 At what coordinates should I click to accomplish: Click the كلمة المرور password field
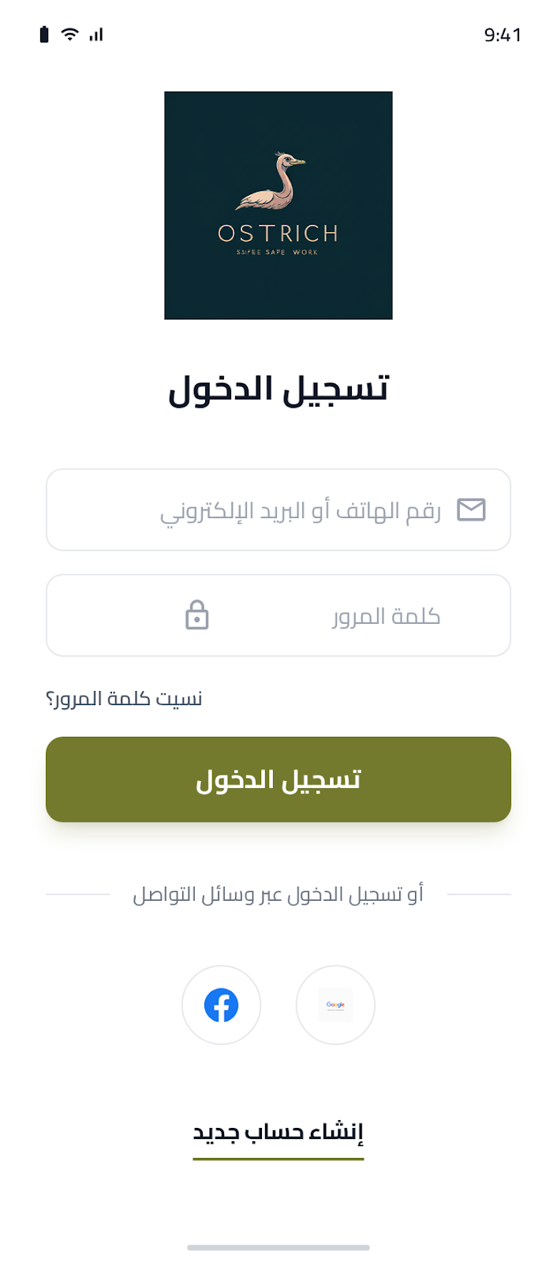tap(278, 615)
